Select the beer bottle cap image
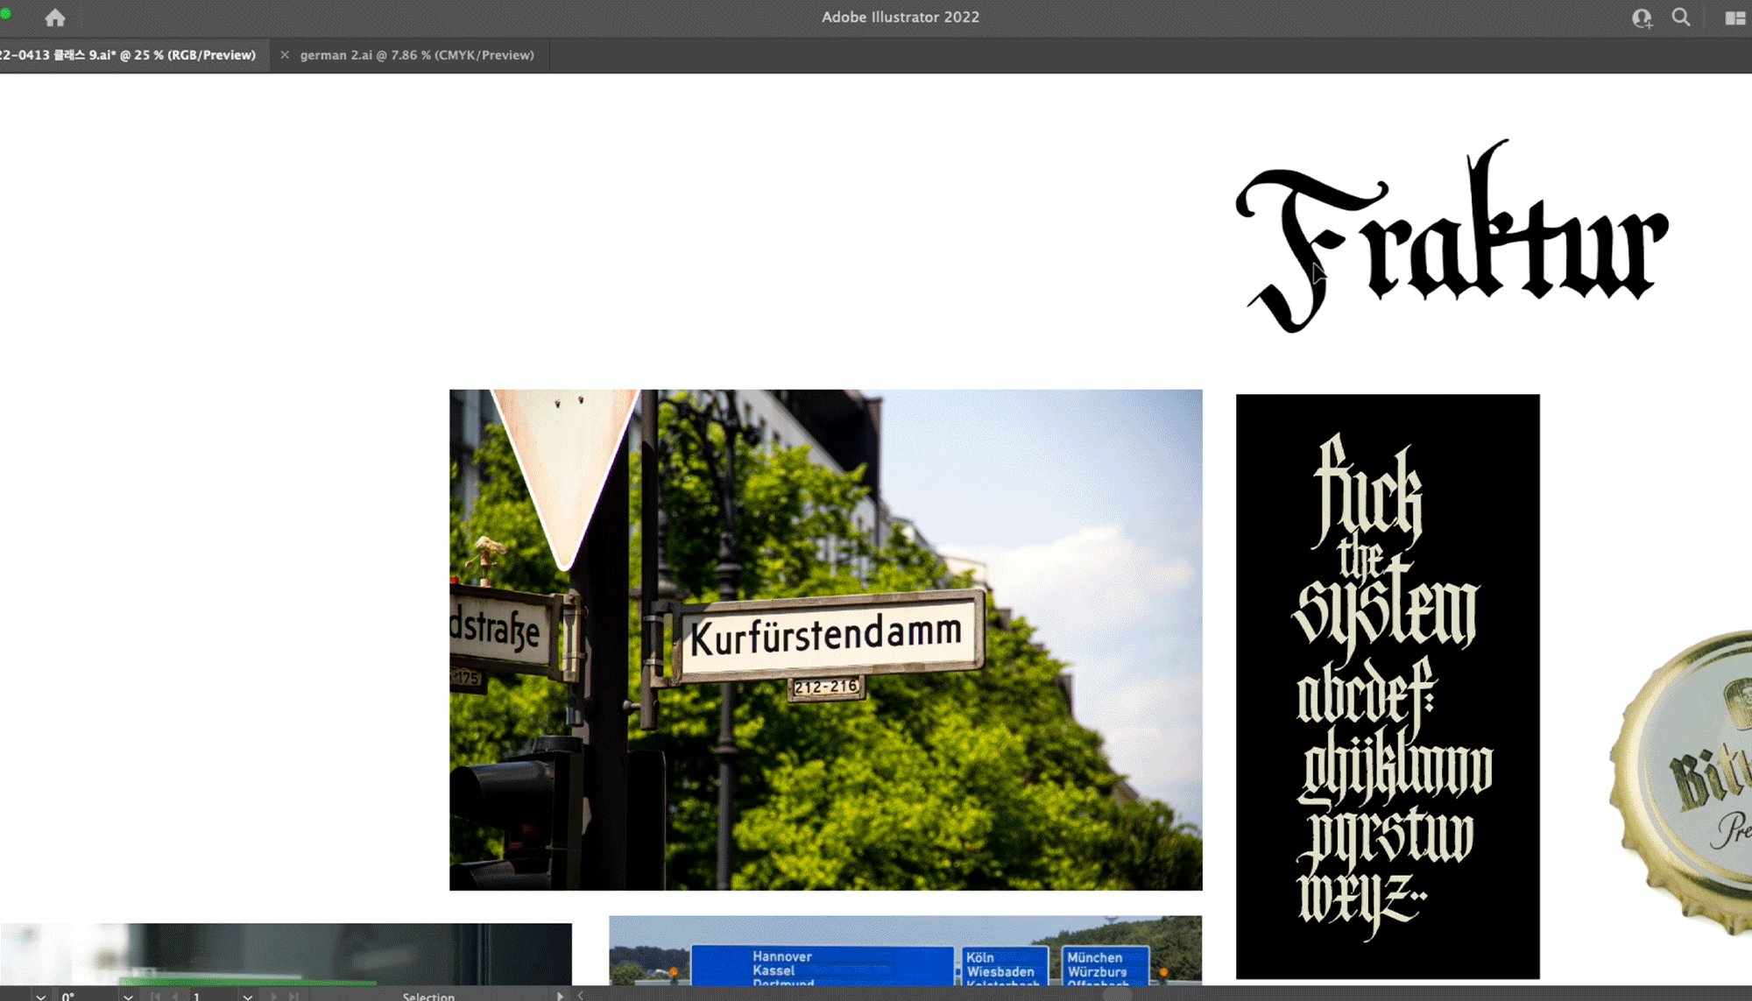Viewport: 1752px width, 1001px height. pos(1680,782)
